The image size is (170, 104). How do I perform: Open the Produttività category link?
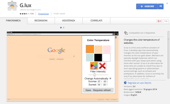(43, 14)
